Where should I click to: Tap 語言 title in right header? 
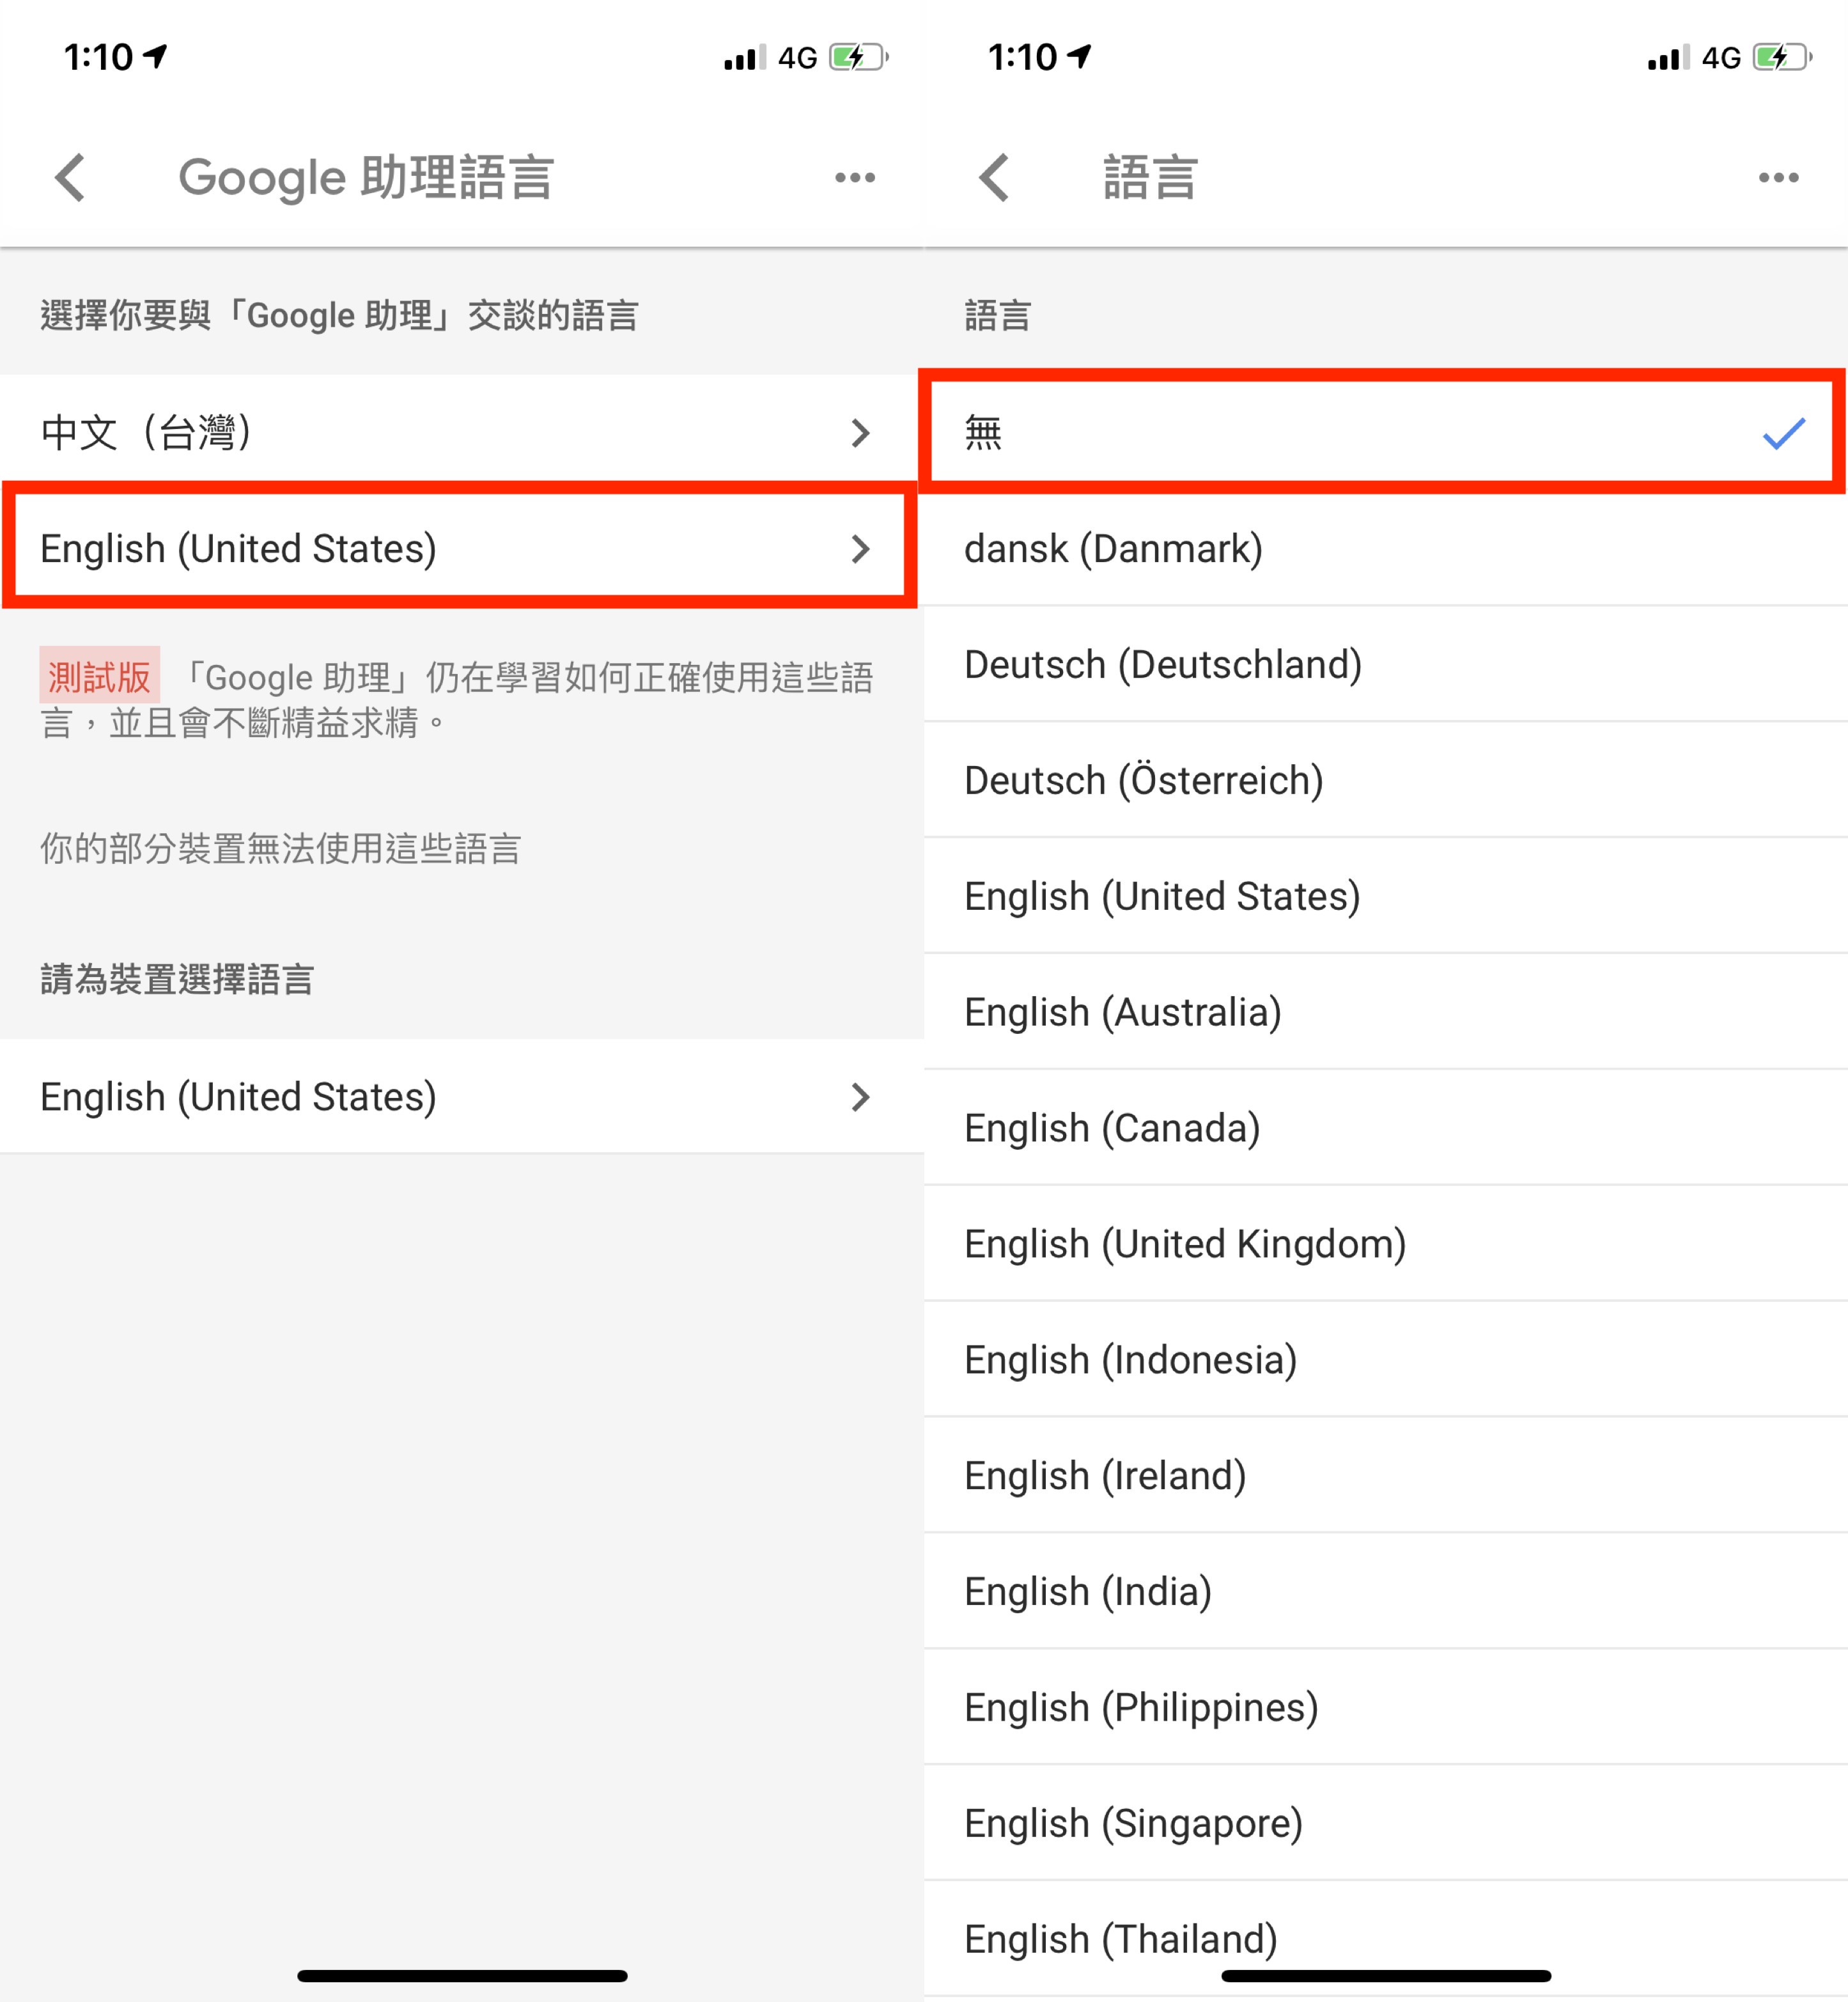coord(1150,178)
